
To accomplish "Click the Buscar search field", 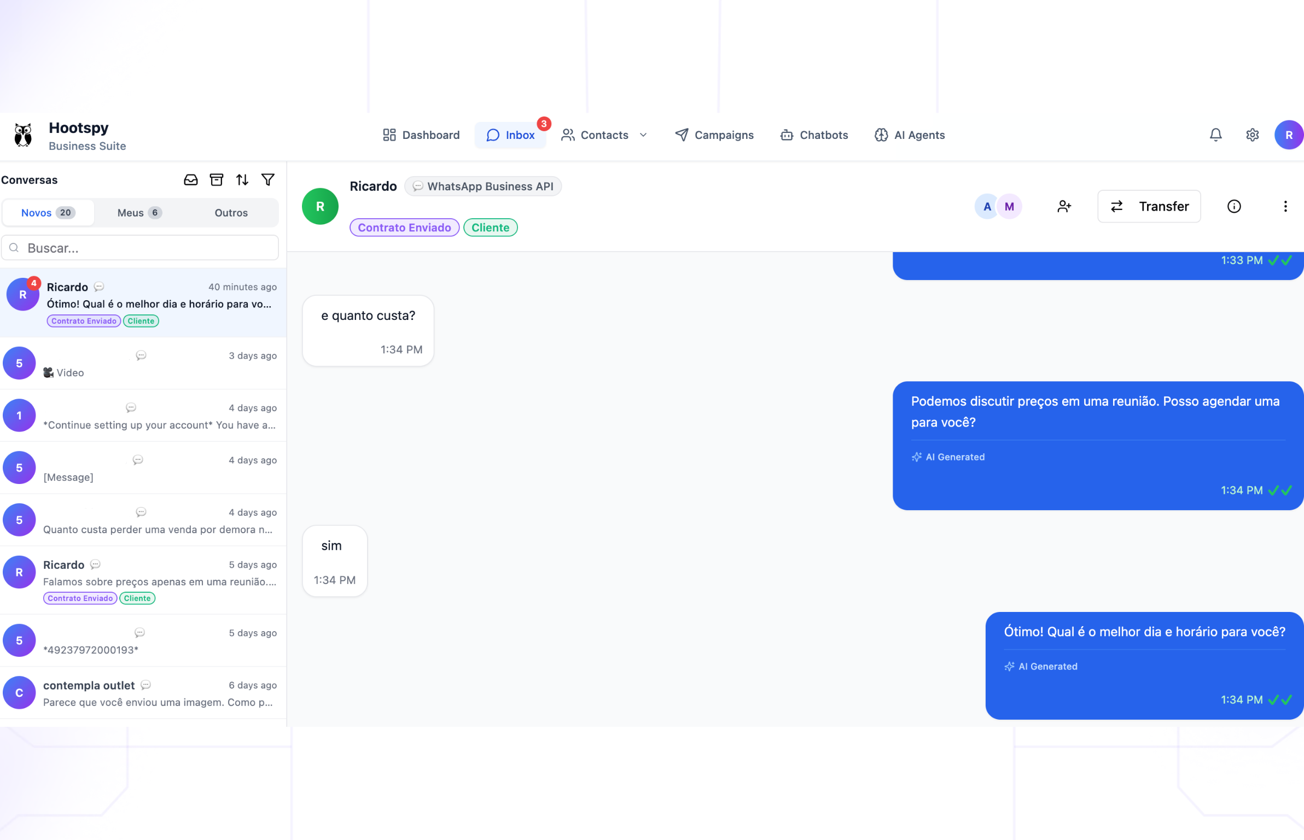I will click(x=140, y=248).
